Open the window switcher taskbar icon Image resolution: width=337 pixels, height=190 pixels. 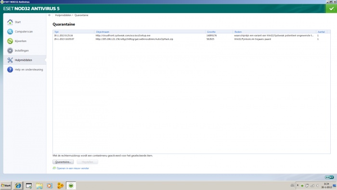29,186
